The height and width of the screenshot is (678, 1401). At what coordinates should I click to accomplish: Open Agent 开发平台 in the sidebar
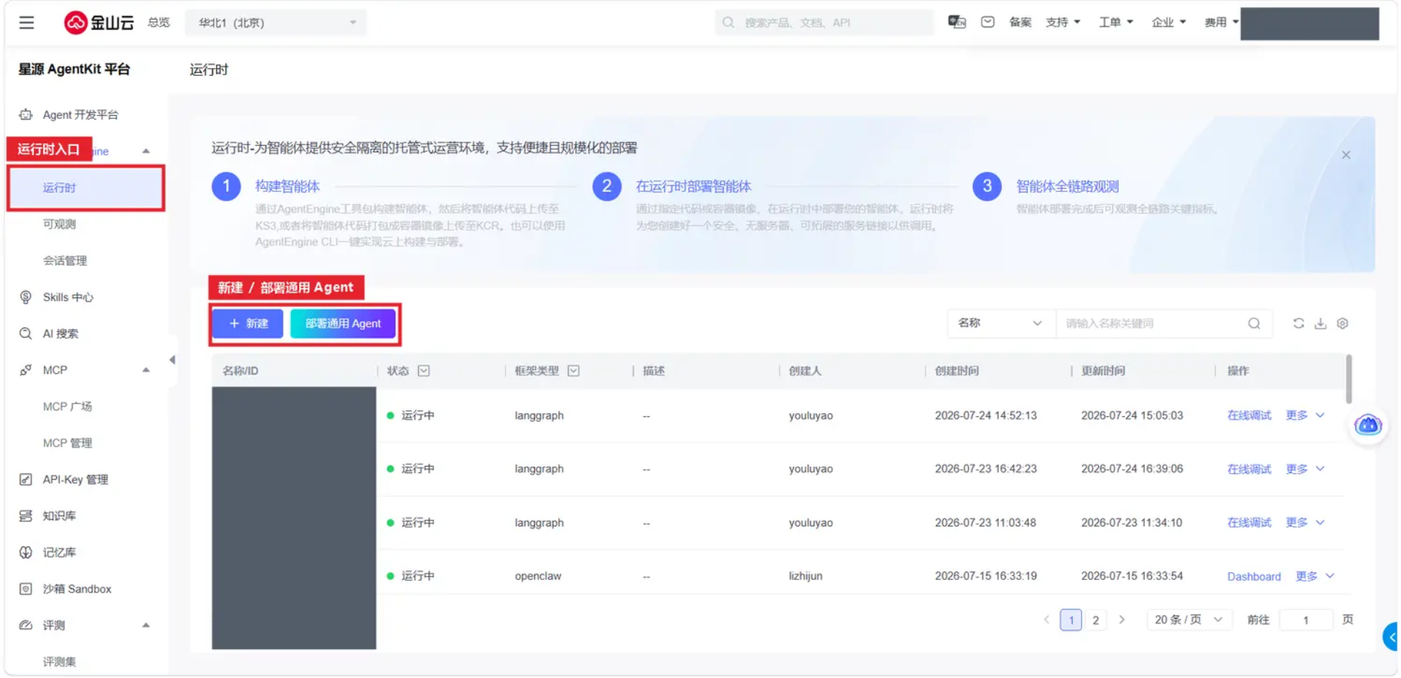80,114
